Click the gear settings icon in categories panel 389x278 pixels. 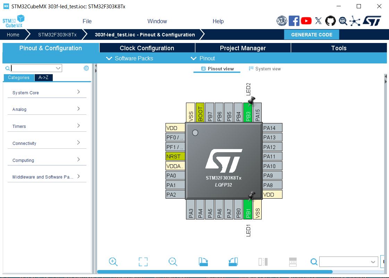click(x=86, y=68)
